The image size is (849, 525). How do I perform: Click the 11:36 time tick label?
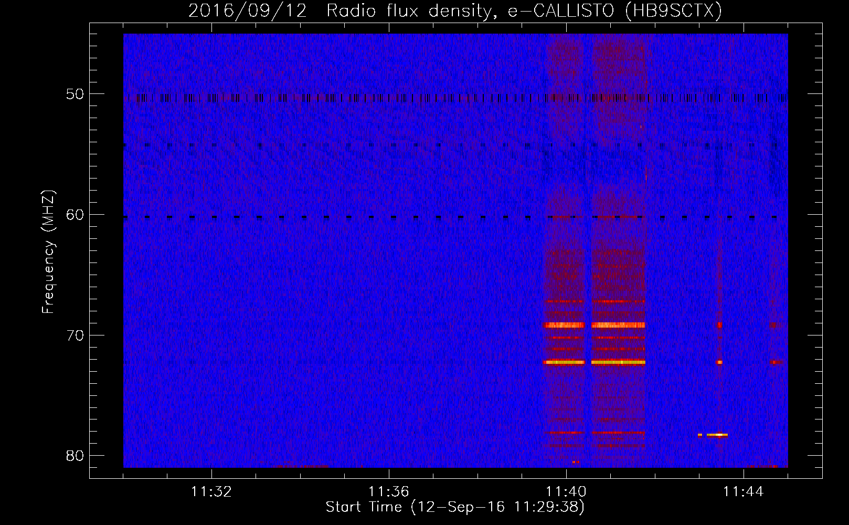[389, 491]
